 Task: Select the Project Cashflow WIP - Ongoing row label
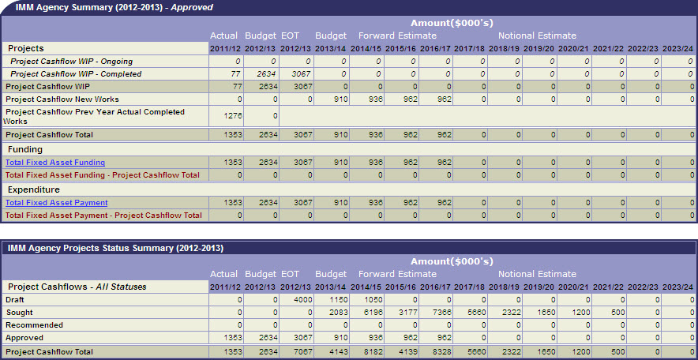[x=71, y=62]
